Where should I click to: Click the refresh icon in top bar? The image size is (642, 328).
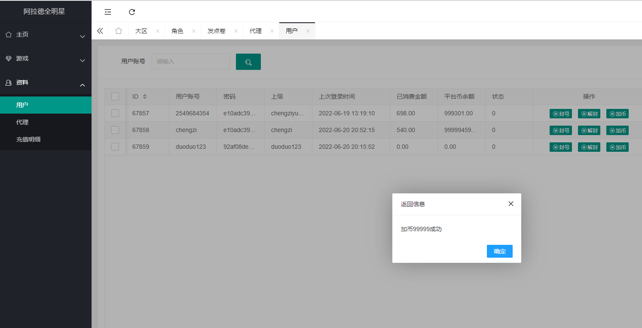pyautogui.click(x=132, y=12)
